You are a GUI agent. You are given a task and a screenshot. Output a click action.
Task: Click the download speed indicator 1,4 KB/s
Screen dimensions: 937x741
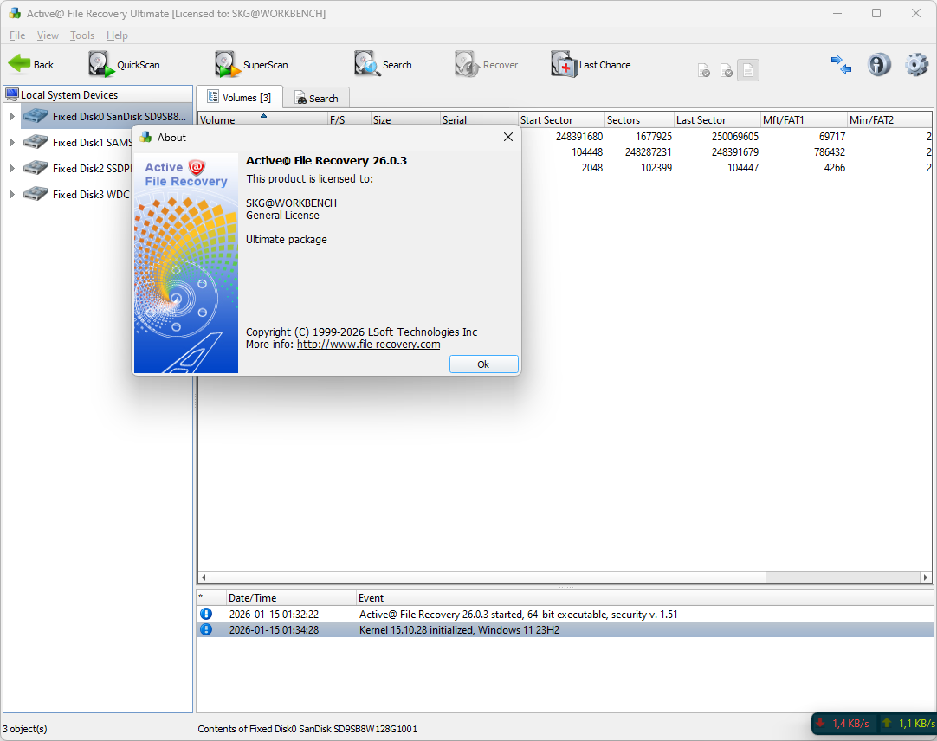pos(843,724)
